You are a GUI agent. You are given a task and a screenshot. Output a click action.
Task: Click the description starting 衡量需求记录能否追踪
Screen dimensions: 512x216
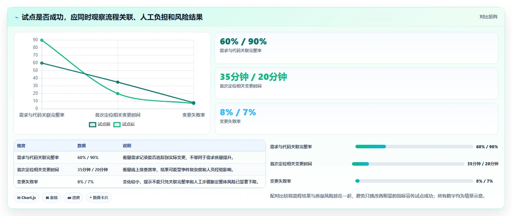179,158
